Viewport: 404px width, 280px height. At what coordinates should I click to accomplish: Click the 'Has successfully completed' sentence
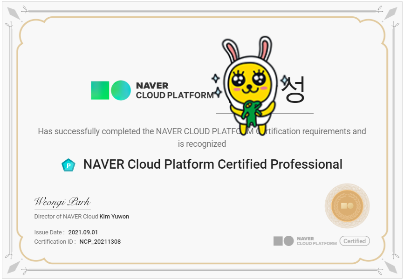[x=202, y=131]
